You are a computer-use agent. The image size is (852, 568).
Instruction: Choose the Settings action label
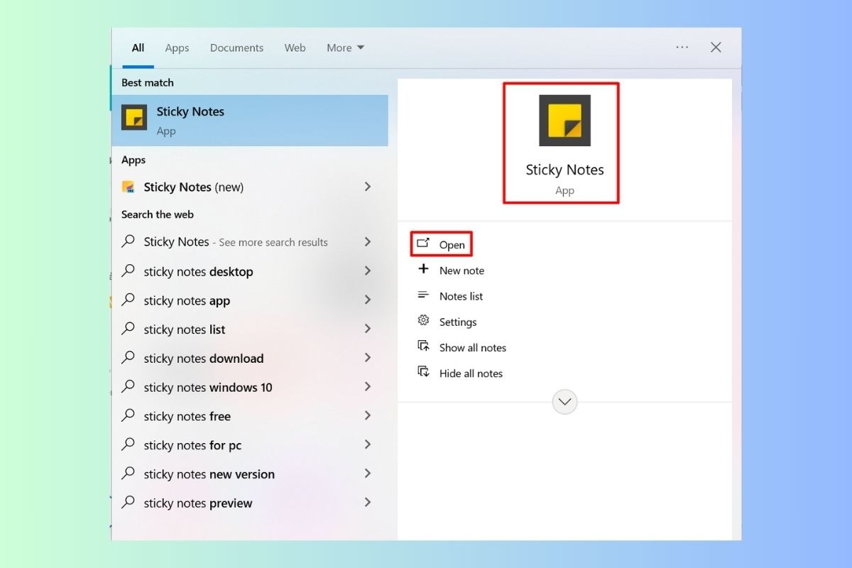click(458, 322)
